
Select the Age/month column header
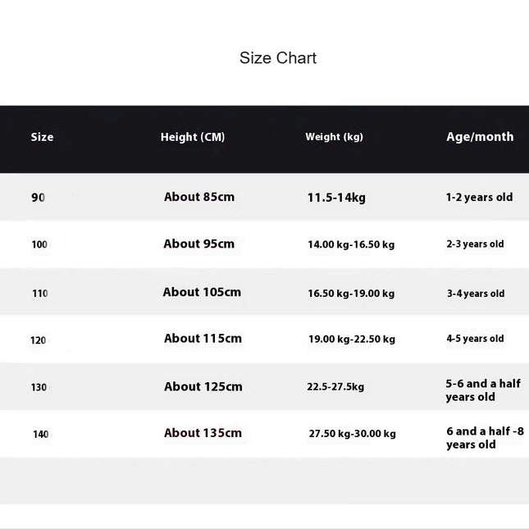point(480,137)
